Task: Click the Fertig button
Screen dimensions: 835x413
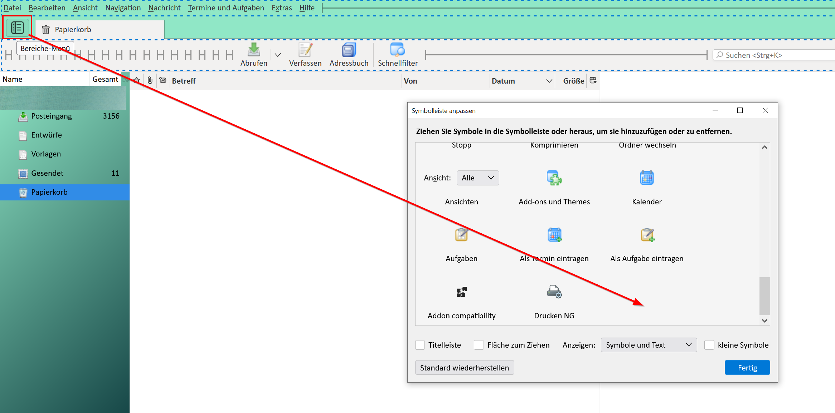Action: pyautogui.click(x=747, y=368)
